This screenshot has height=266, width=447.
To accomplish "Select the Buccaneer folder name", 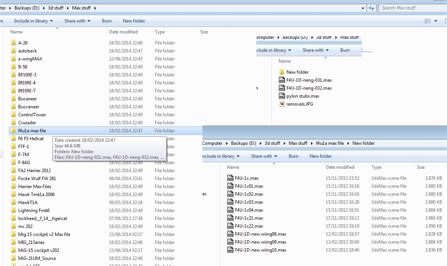I will [x=29, y=107].
